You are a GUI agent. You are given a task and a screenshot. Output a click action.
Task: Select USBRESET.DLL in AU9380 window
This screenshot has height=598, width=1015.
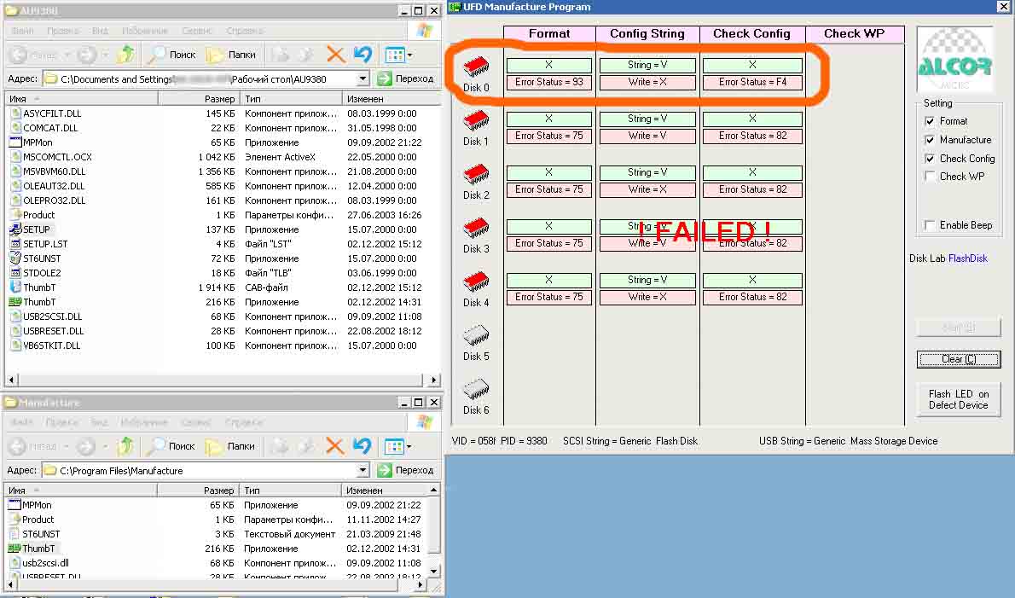click(x=46, y=331)
